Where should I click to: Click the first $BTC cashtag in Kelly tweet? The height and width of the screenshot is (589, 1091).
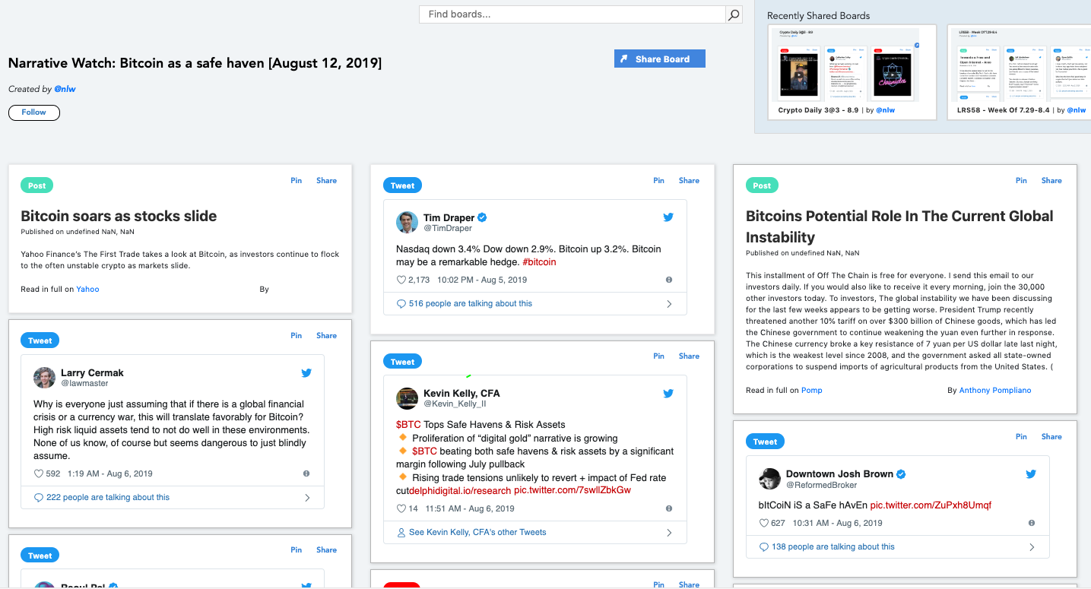click(x=409, y=425)
